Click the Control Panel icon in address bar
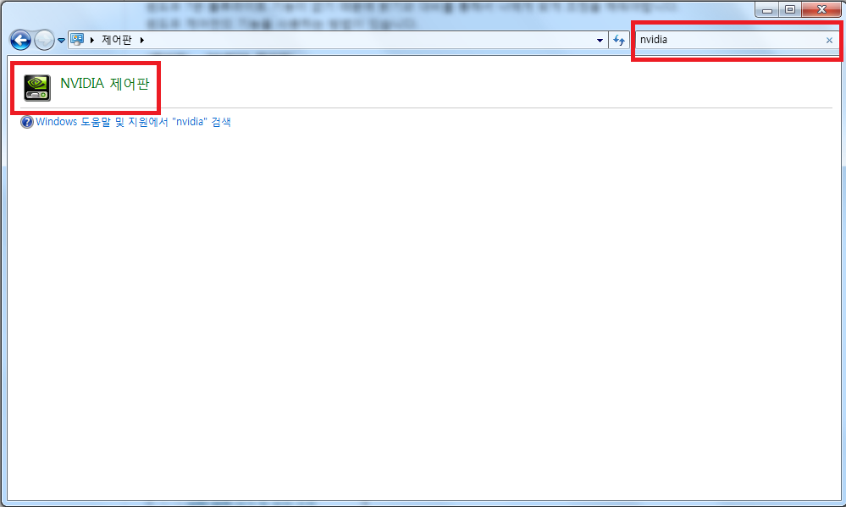Image resolution: width=846 pixels, height=507 pixels. [77, 40]
